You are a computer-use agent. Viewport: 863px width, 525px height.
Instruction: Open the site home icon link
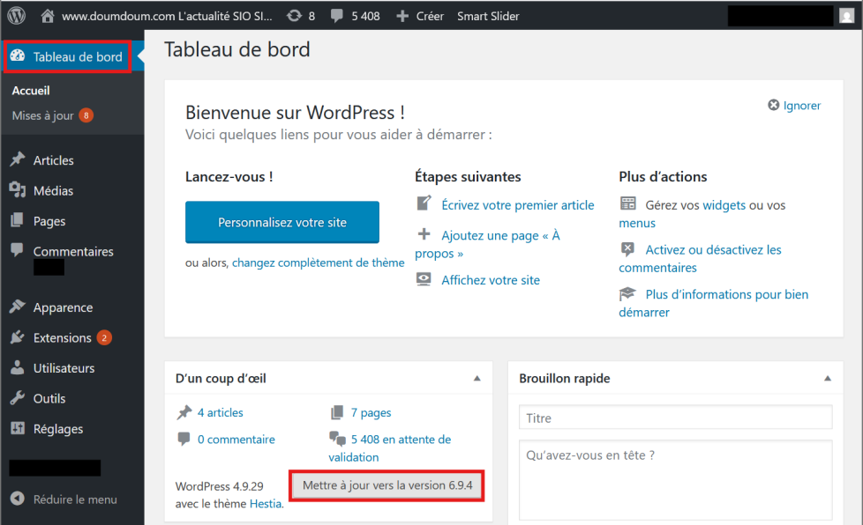[x=48, y=16]
